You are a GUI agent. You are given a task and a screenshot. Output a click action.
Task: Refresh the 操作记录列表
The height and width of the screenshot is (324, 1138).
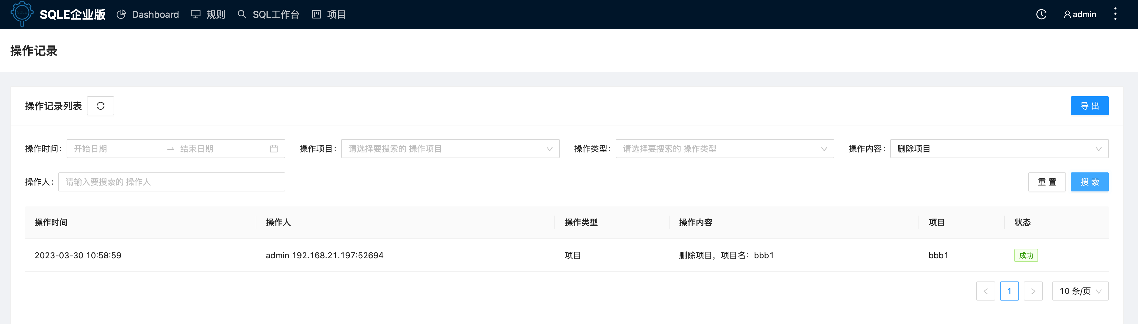(x=100, y=106)
